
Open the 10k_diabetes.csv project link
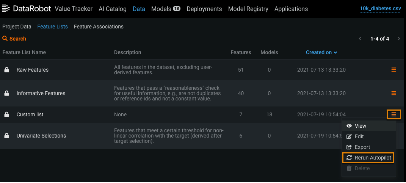(380, 8)
